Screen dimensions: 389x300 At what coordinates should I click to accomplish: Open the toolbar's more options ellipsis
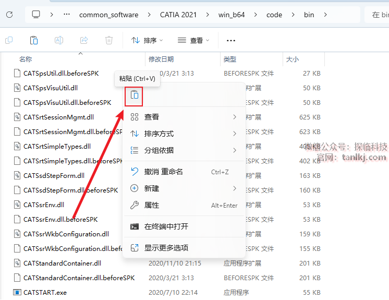point(230,41)
